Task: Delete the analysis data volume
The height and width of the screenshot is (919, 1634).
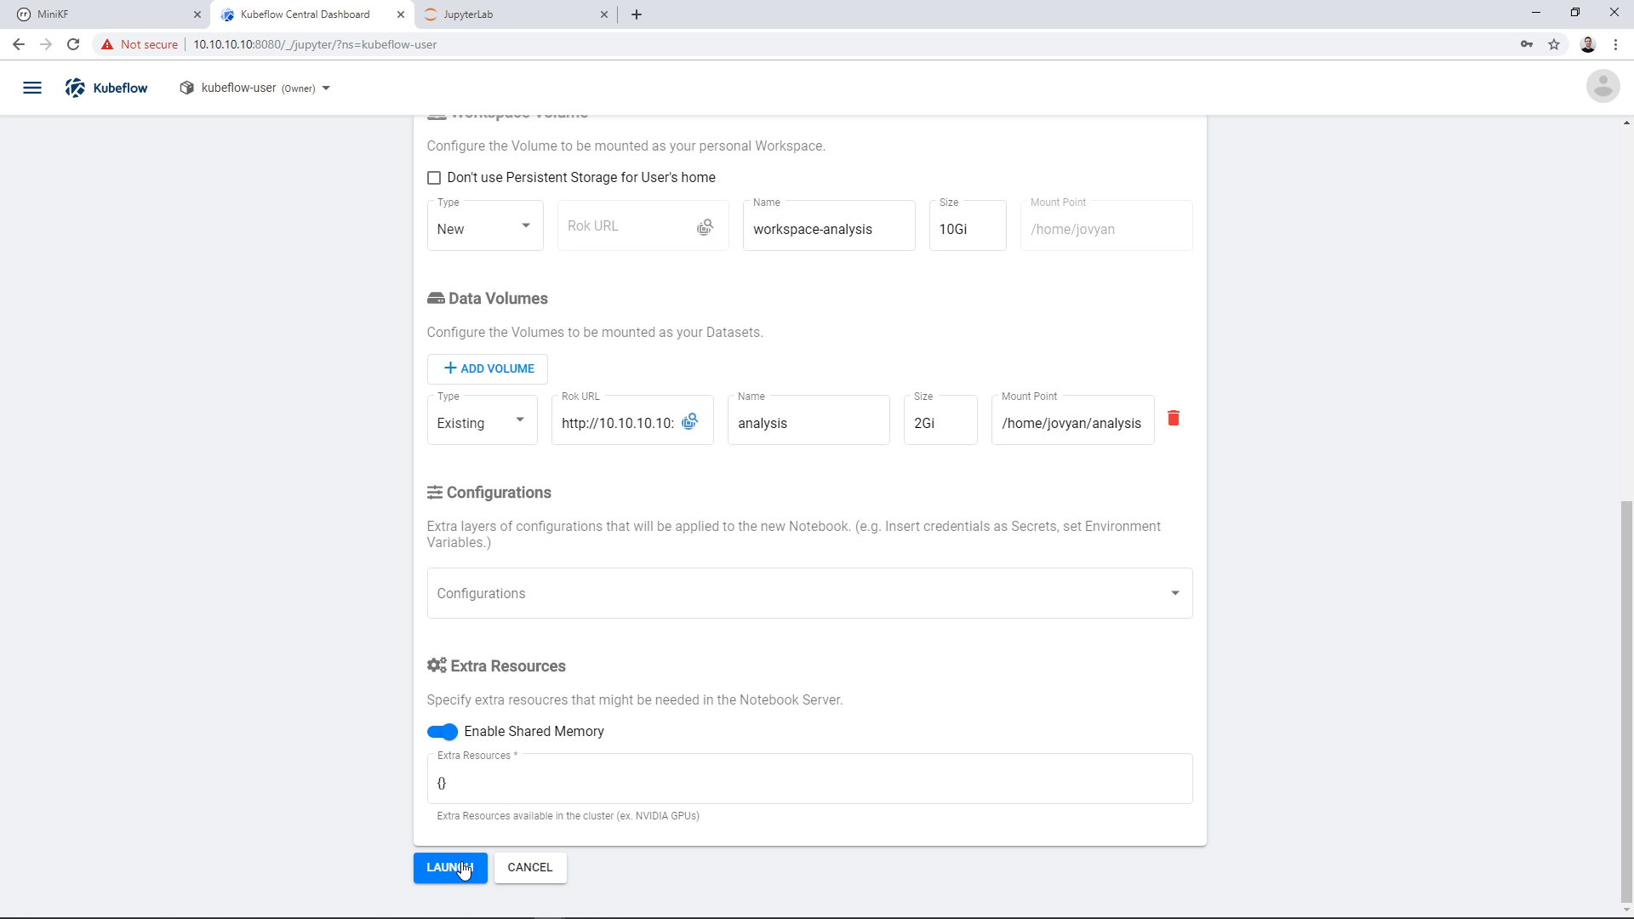Action: 1174,418
